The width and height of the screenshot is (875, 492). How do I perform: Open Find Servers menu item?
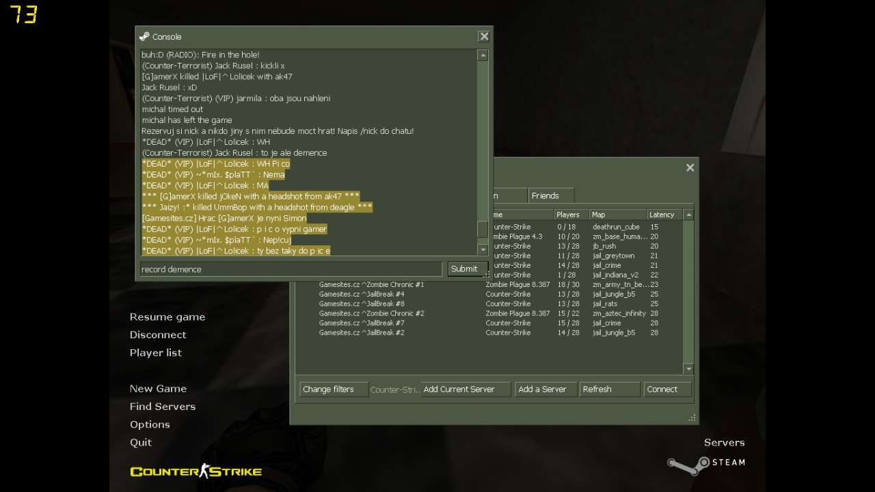point(163,407)
